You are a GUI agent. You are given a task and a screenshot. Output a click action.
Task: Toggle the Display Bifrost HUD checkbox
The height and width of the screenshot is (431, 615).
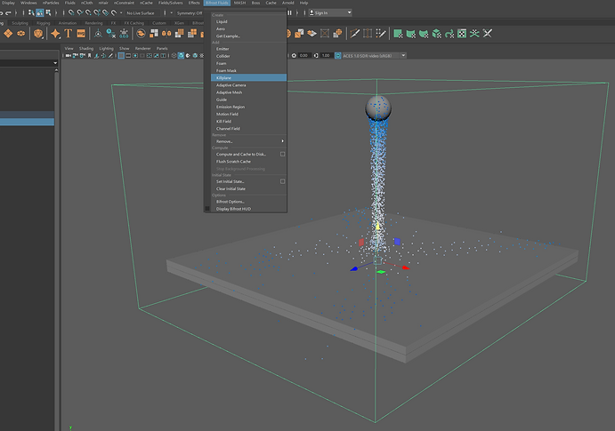[207, 209]
